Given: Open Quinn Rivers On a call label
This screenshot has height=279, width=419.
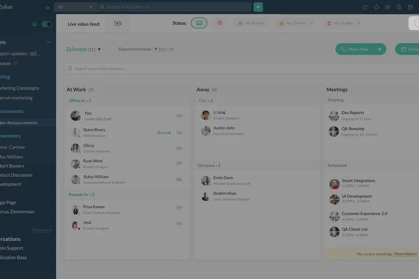Looking at the screenshot, I should (164, 132).
